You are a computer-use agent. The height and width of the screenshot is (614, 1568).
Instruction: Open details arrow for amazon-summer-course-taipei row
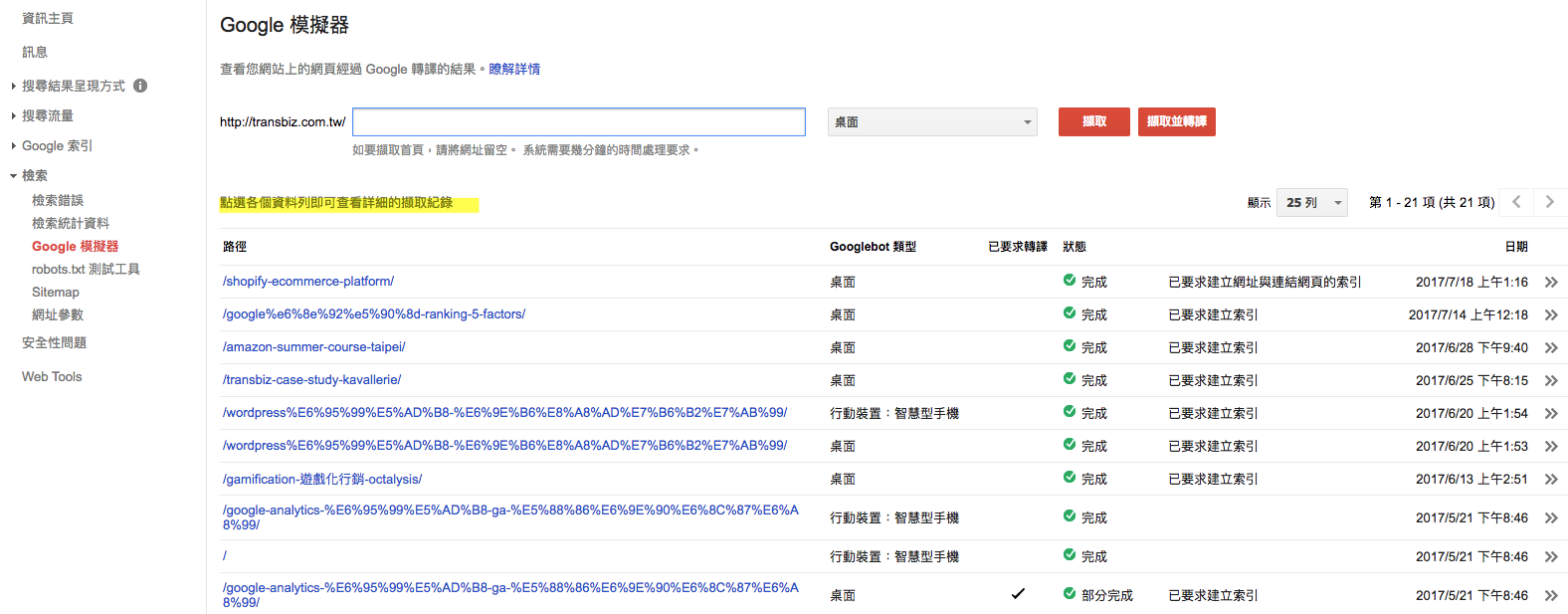(1550, 348)
